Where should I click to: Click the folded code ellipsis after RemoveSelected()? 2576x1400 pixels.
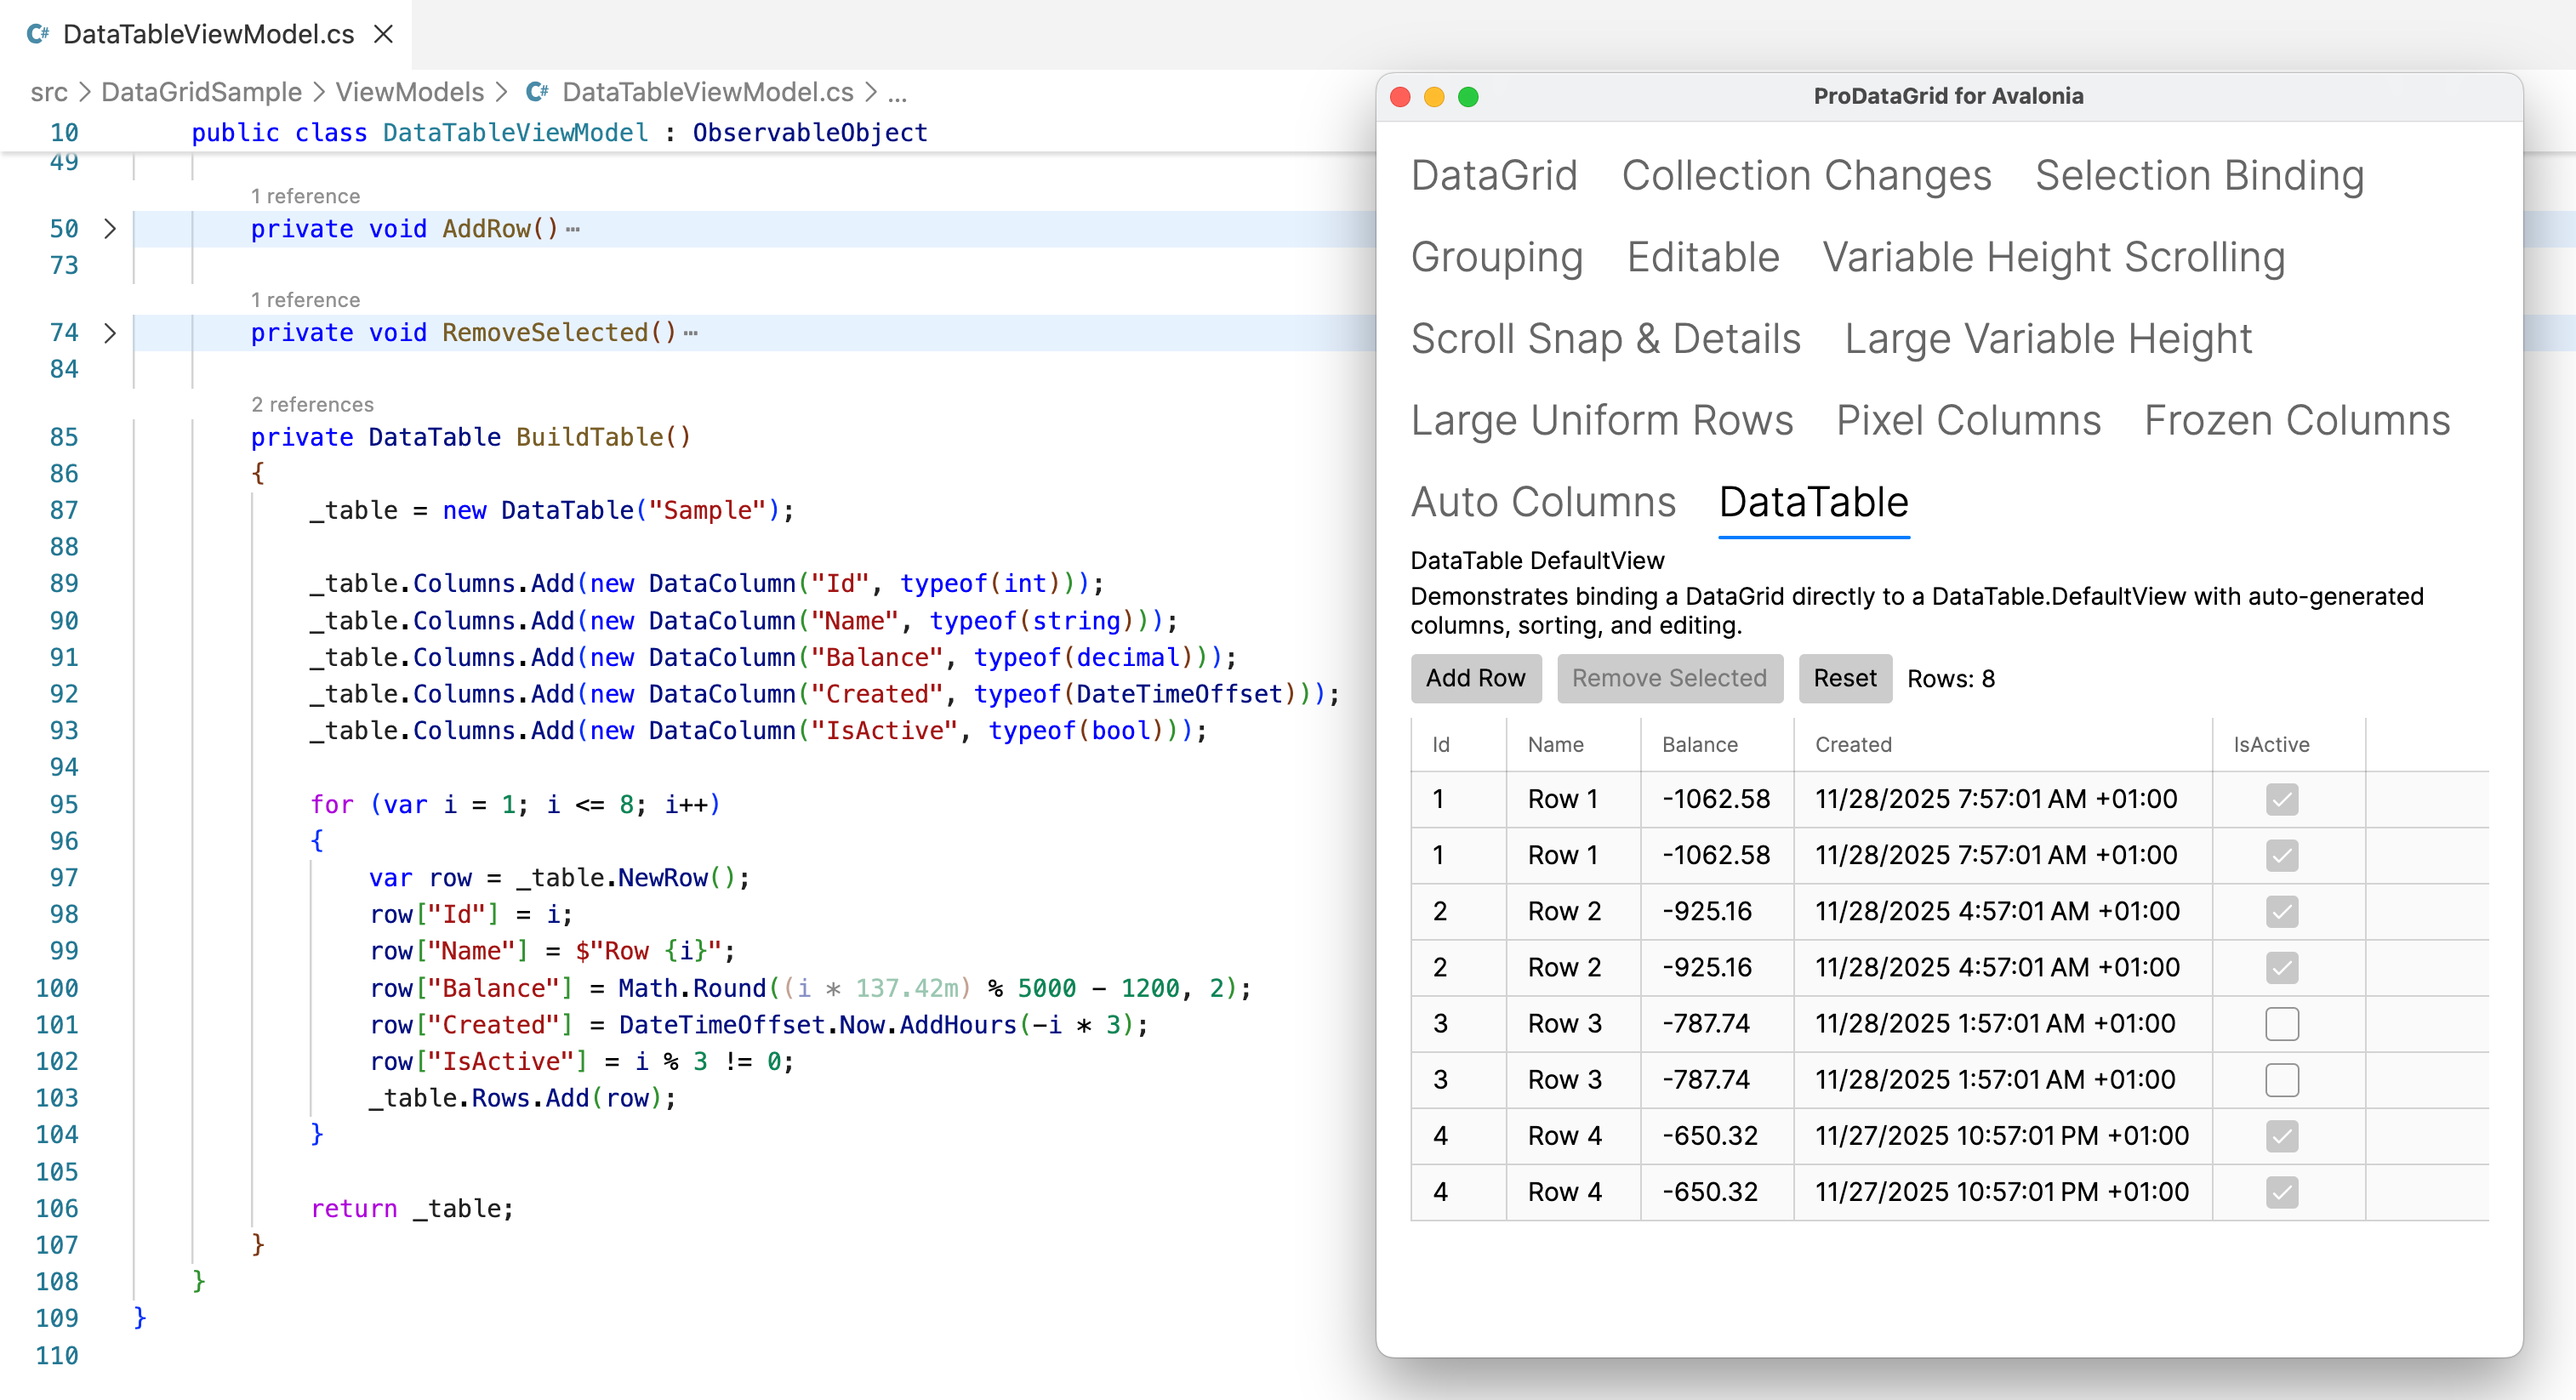tap(691, 333)
